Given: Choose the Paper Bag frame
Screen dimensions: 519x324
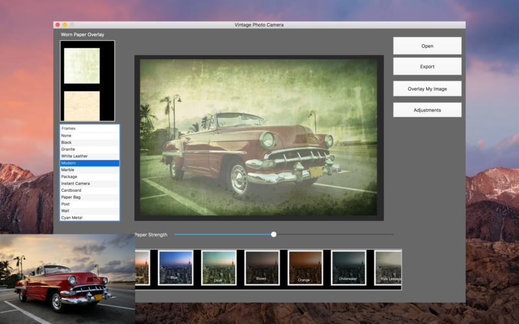Looking at the screenshot, I should point(90,197).
